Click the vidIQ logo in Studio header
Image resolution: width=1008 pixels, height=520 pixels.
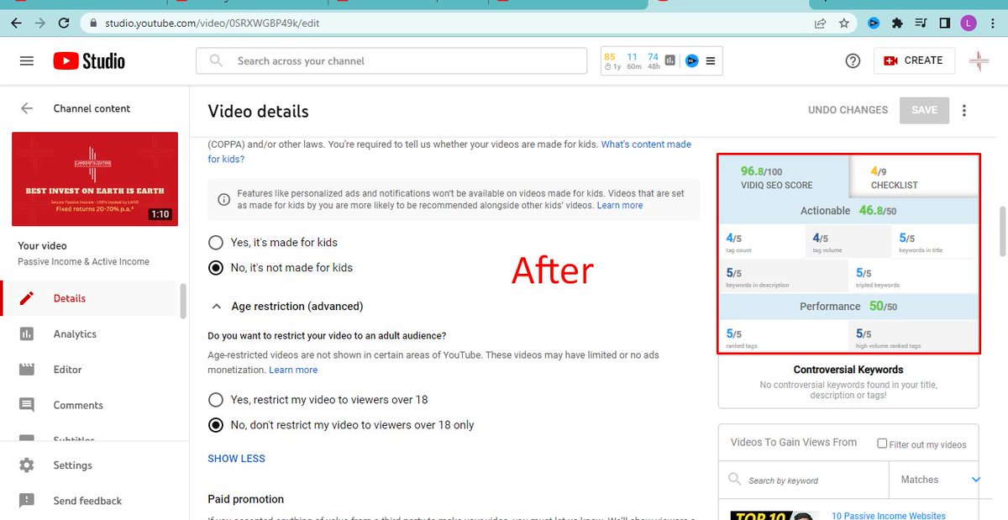(x=692, y=60)
